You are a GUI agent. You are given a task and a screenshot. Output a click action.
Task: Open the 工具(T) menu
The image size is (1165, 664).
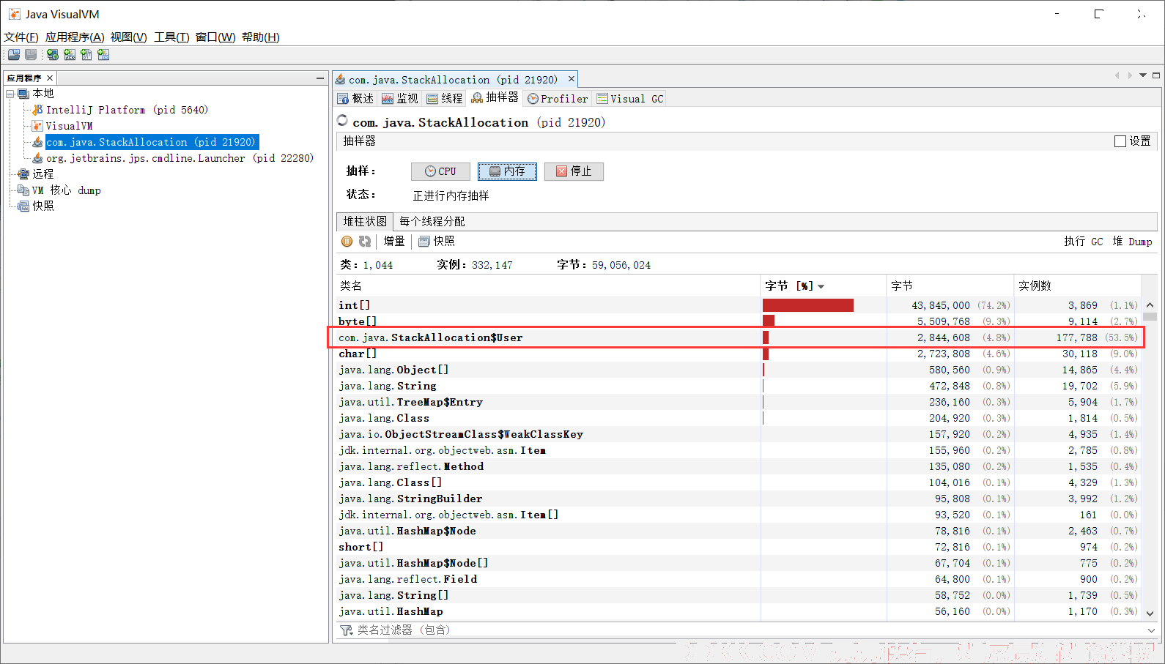pos(171,37)
